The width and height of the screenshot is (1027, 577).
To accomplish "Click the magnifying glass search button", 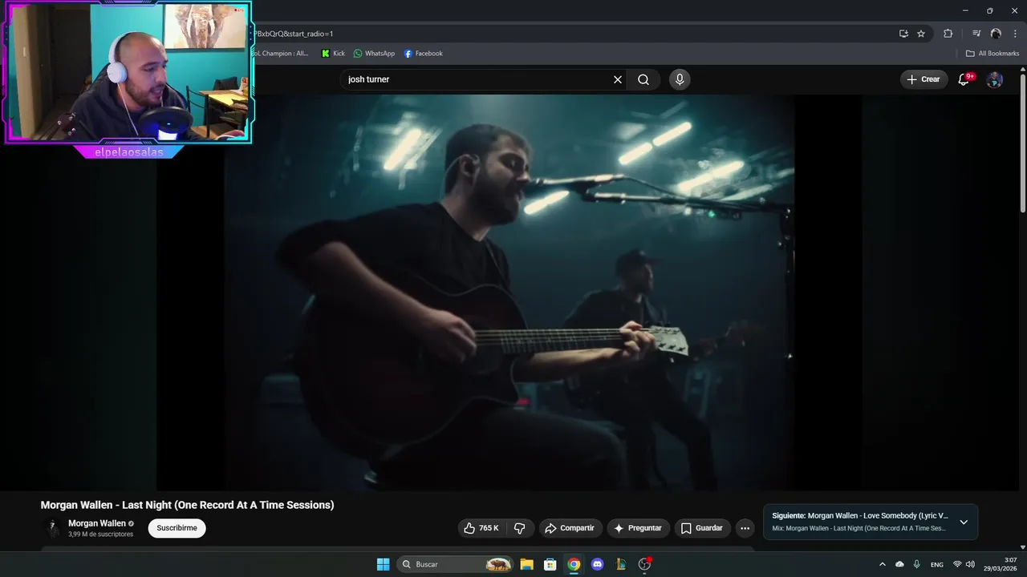I will 643,79.
